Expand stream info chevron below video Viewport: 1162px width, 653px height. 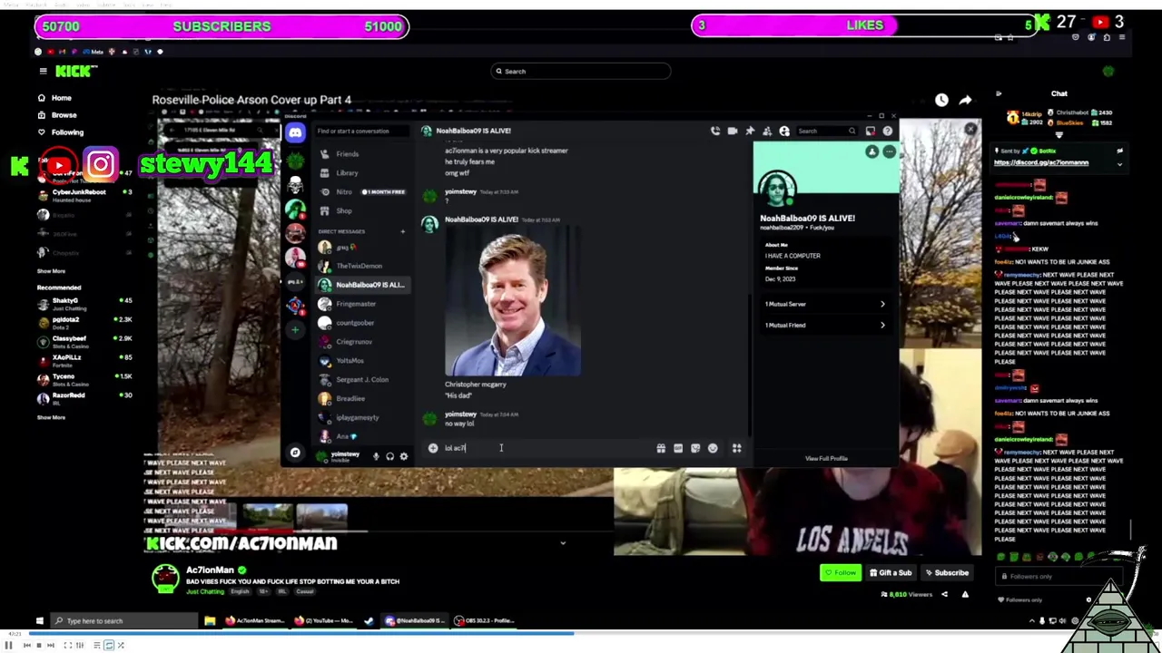(563, 543)
